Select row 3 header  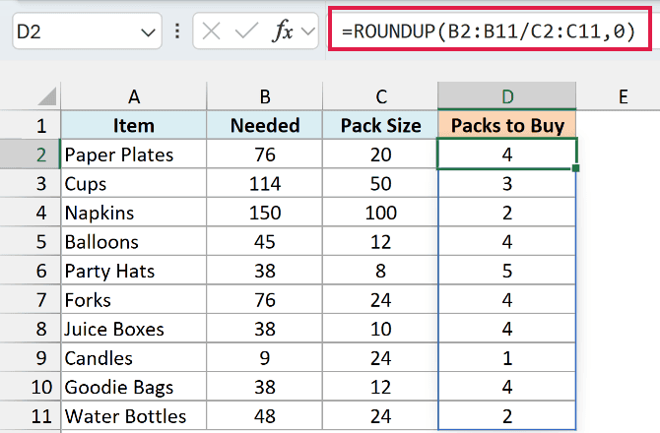coord(31,183)
